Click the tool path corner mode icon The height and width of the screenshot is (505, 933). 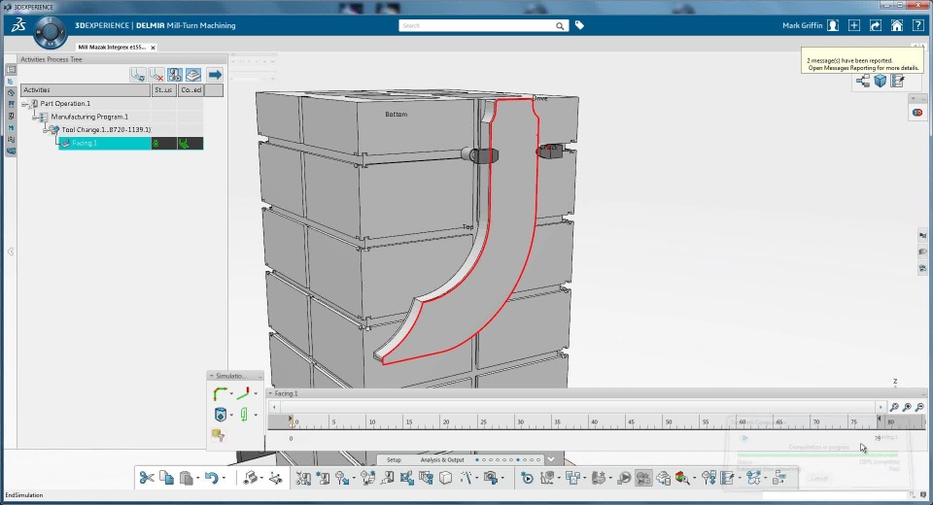(220, 393)
